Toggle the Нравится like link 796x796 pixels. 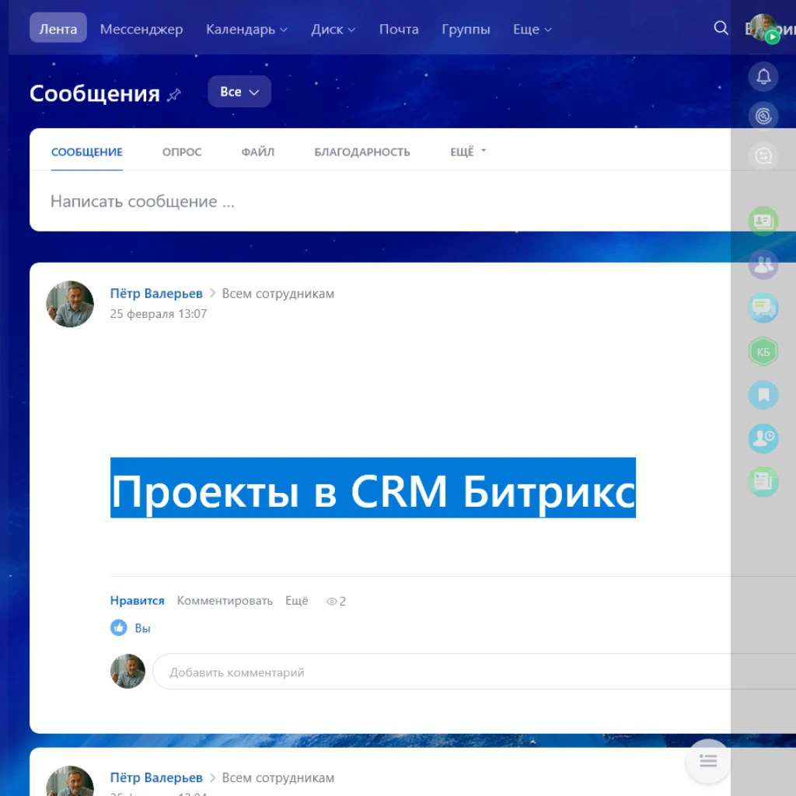[137, 601]
